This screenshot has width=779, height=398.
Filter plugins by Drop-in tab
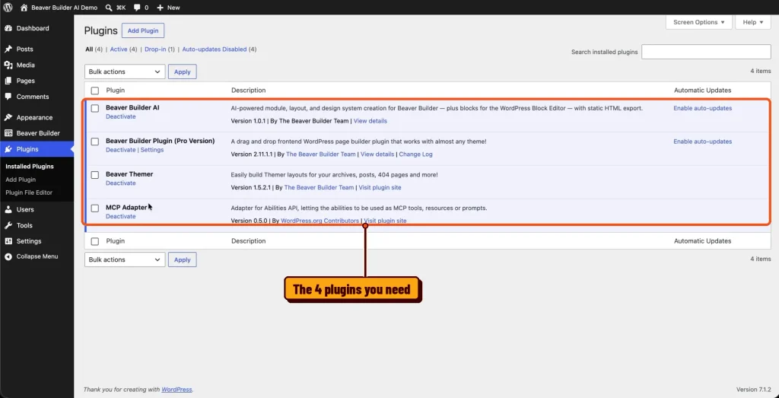click(x=155, y=49)
